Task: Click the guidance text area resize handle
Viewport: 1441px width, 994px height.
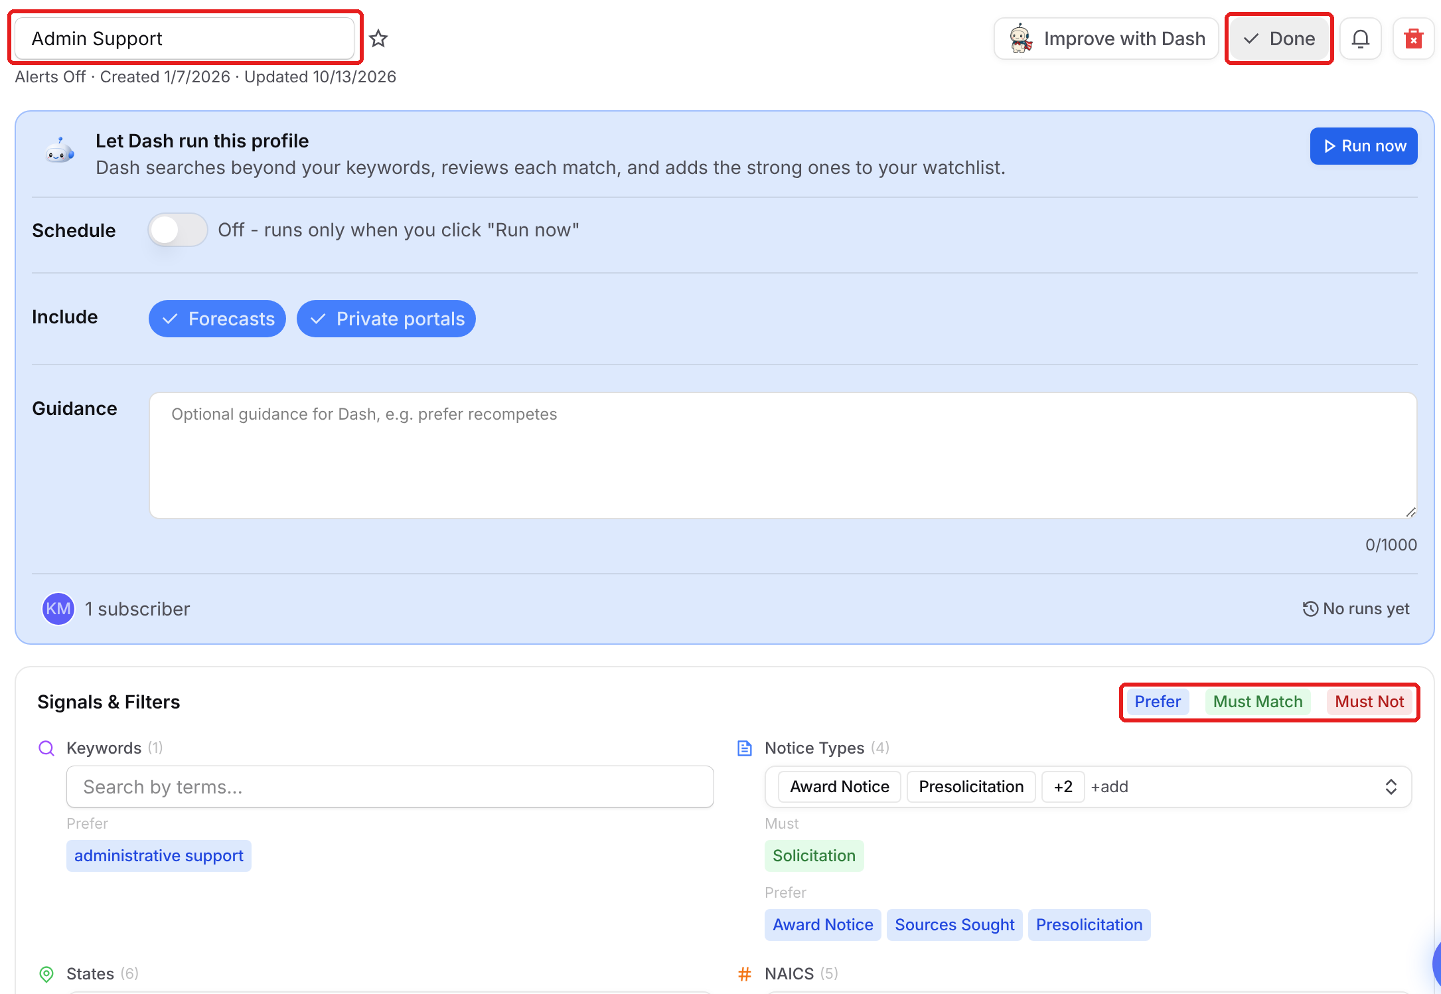Action: coord(1410,512)
